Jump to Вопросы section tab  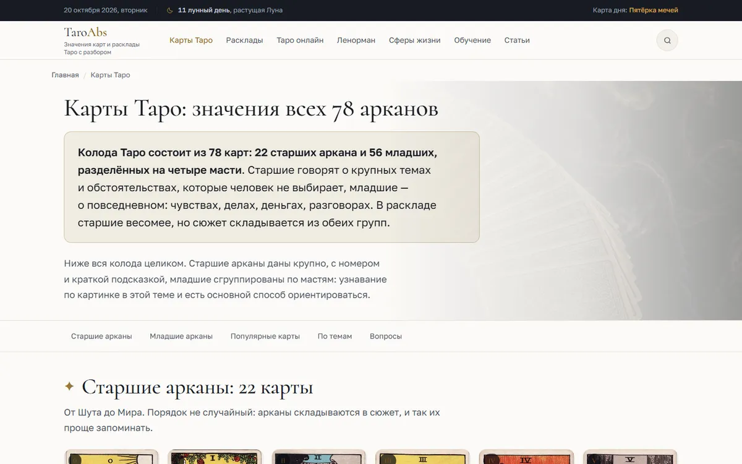coord(386,337)
